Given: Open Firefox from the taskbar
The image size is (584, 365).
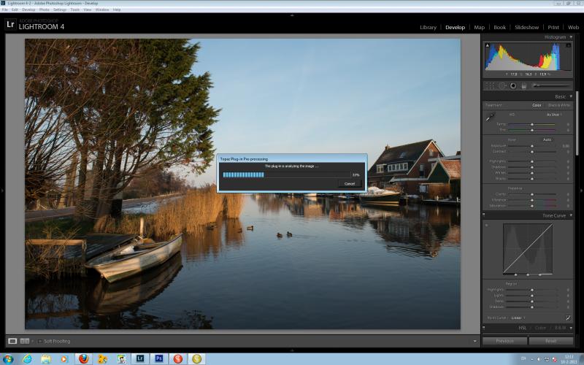Looking at the screenshot, I should 84,359.
